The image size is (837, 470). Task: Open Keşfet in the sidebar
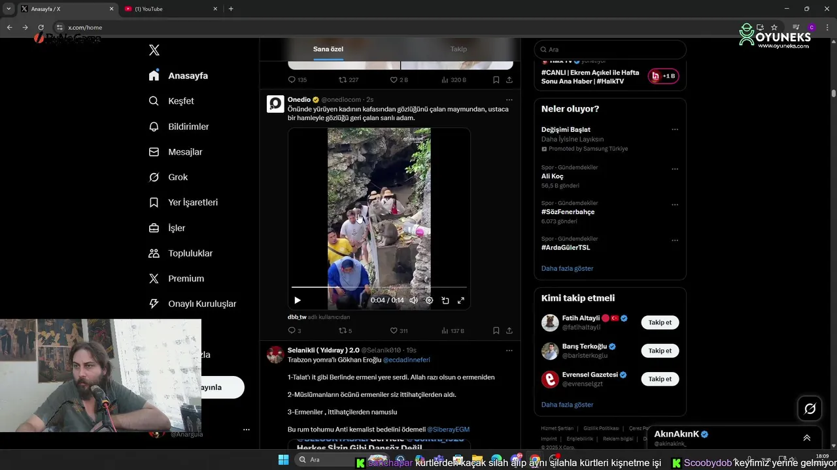click(x=171, y=101)
